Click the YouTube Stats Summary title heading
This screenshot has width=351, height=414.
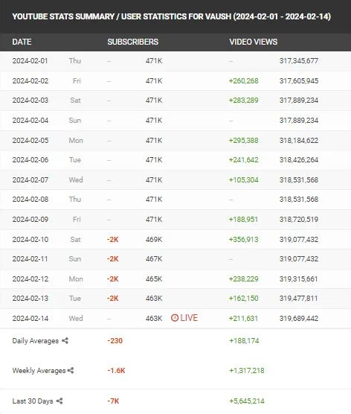(172, 16)
